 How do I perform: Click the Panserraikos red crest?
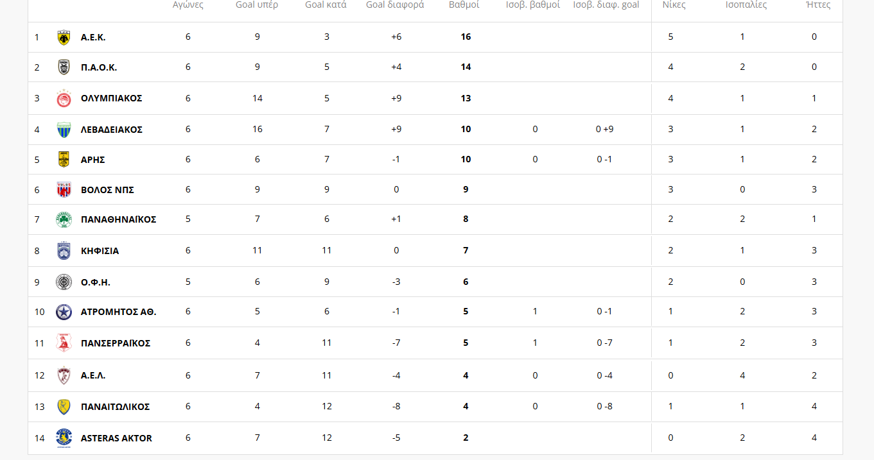tap(64, 343)
